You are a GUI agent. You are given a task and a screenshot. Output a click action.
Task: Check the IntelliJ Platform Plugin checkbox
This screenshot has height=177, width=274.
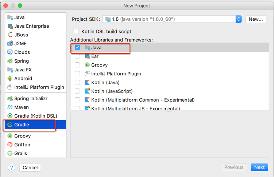(77, 74)
